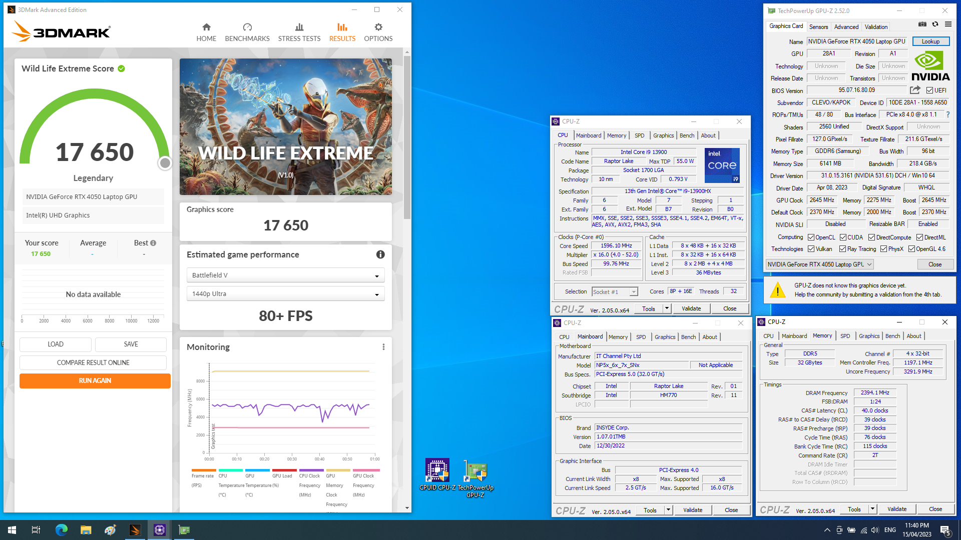Viewport: 961px width, 540px height.
Task: Click the RUN AGAIN button
Action: click(x=95, y=380)
